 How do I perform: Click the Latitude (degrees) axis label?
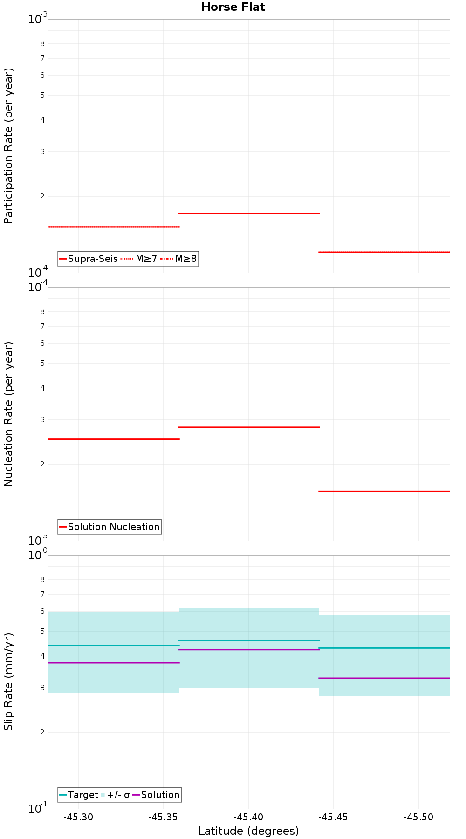pos(248,831)
